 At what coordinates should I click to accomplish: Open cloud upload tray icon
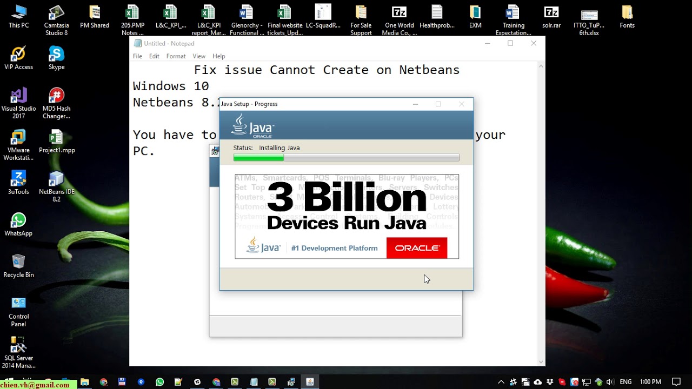(537, 382)
